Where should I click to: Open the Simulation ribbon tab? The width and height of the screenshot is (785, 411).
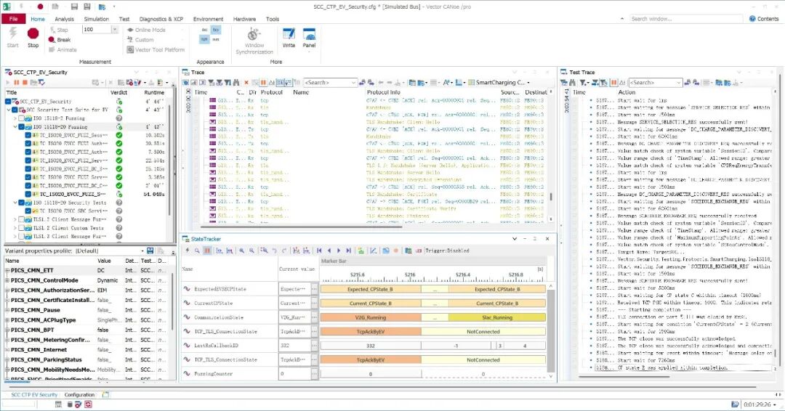(96, 19)
